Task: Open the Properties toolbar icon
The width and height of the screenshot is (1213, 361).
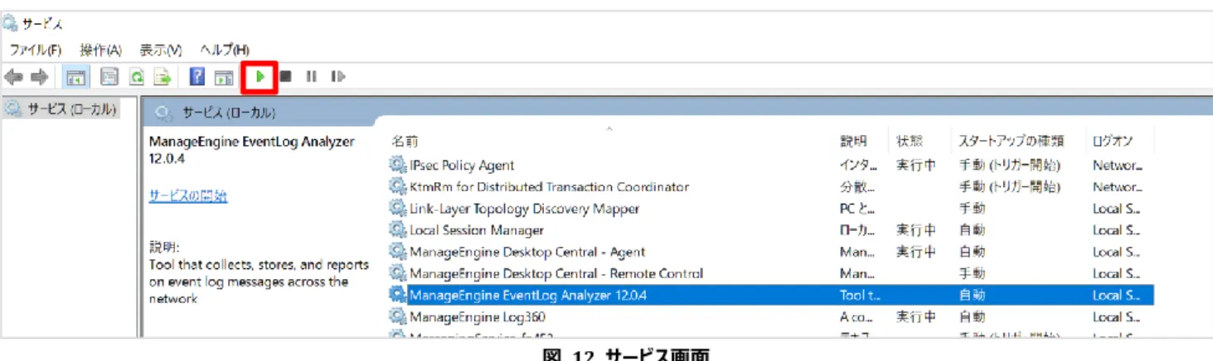Action: click(109, 77)
